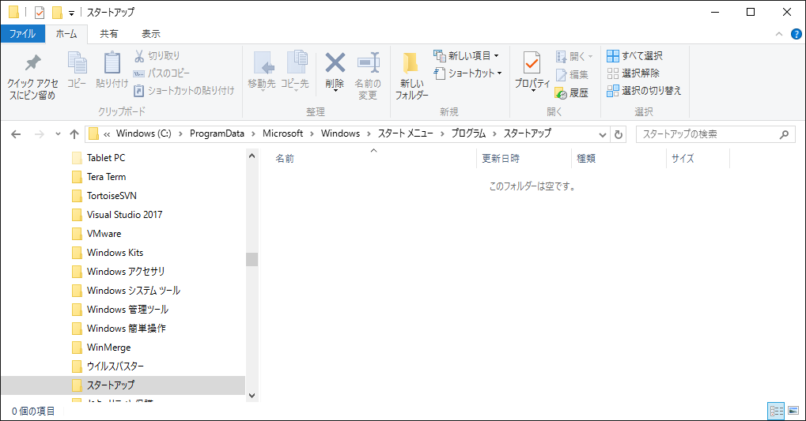This screenshot has width=806, height=421.
Task: Click the Help question mark icon
Action: (x=796, y=34)
